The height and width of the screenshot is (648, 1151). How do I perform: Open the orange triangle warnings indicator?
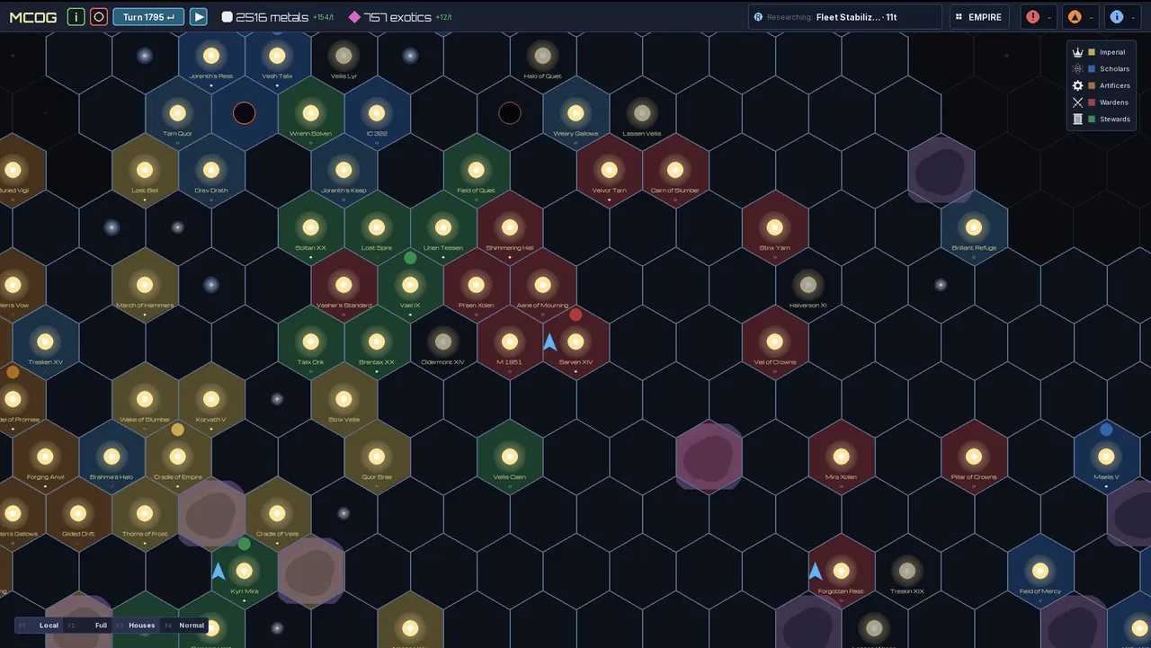[x=1080, y=17]
